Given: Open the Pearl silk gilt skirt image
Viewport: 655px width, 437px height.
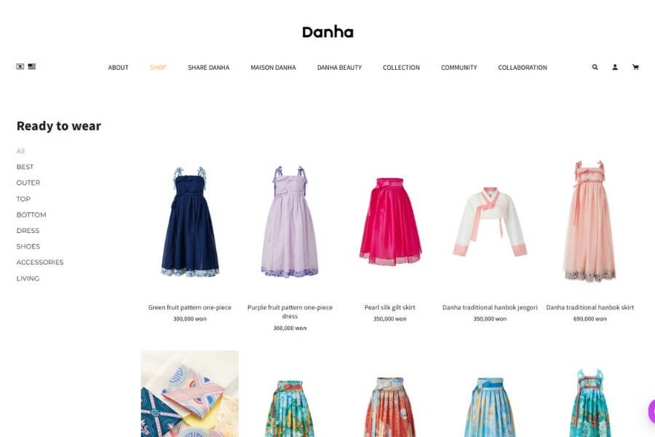Looking at the screenshot, I should 390,221.
